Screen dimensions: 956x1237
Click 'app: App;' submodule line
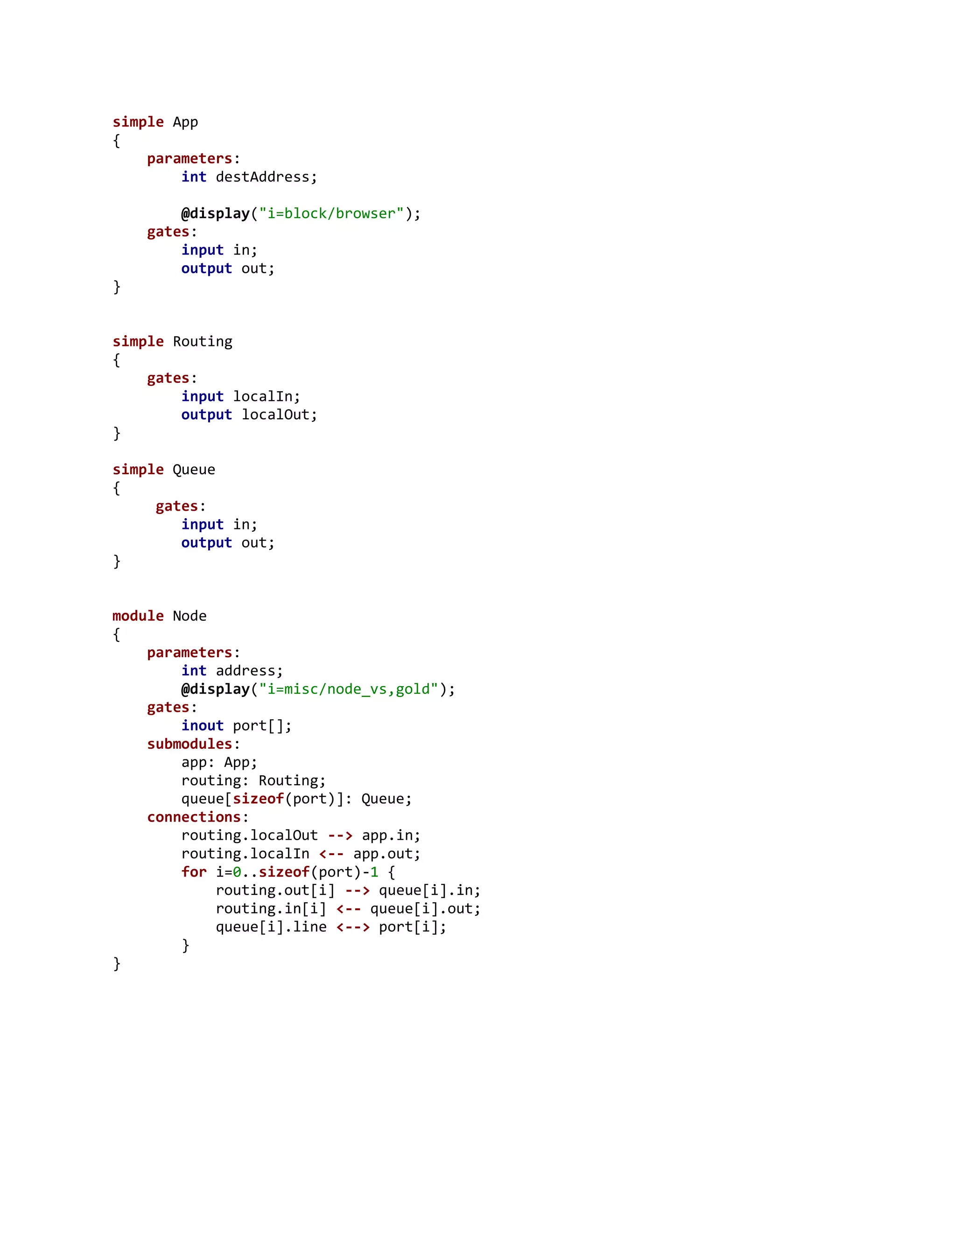pyautogui.click(x=219, y=762)
